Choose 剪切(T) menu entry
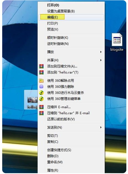Image resolution: width=128 pixels, height=174 pixels. 71,136
